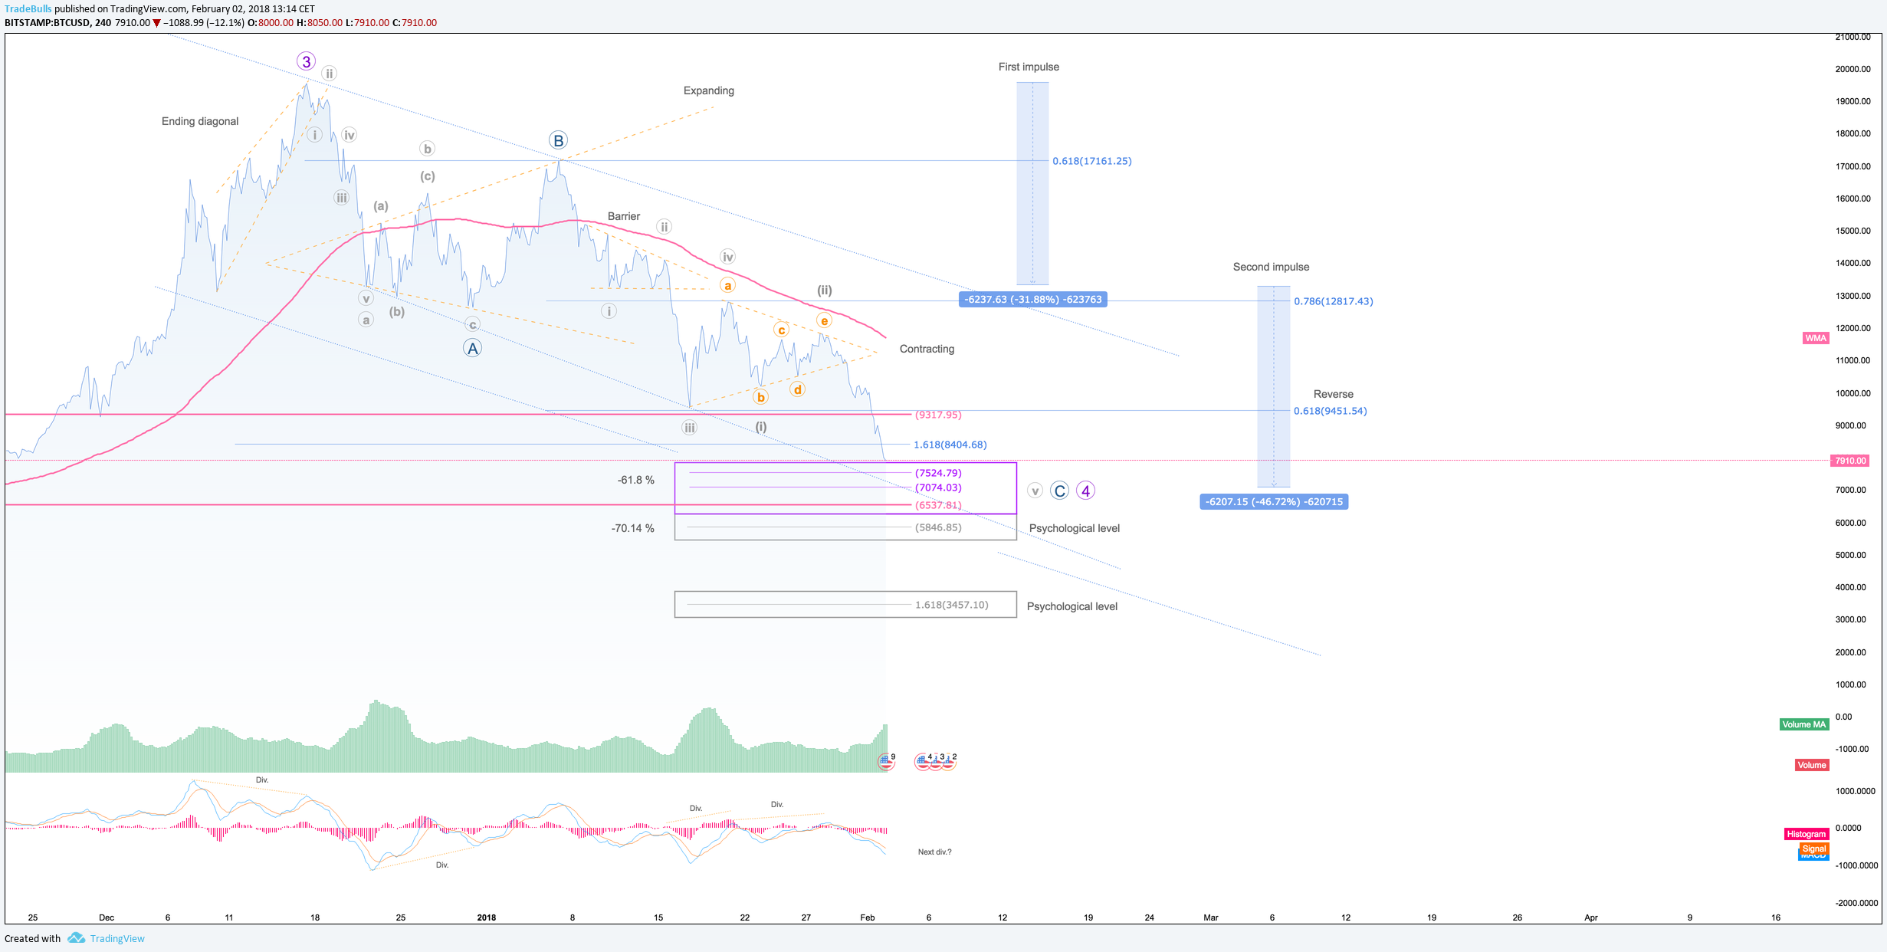Click the 7910.00 current price tag
Viewport: 1887px width, 952px height.
[1849, 461]
